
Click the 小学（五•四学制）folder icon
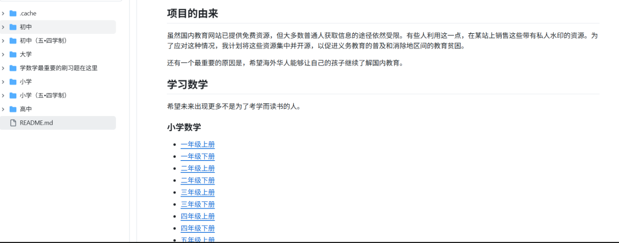(13, 96)
